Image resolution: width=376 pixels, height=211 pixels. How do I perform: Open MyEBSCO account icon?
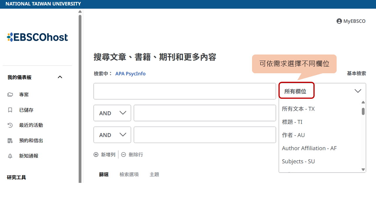coord(339,21)
